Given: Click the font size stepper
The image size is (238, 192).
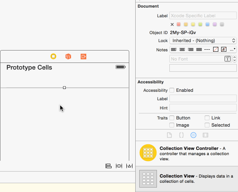Looking at the screenshot, I should tap(234, 59).
